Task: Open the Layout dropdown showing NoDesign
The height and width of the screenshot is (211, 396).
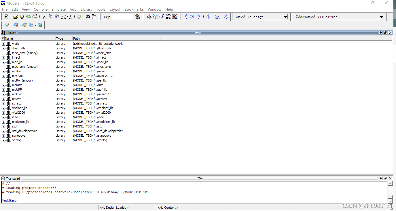Action: 285,17
